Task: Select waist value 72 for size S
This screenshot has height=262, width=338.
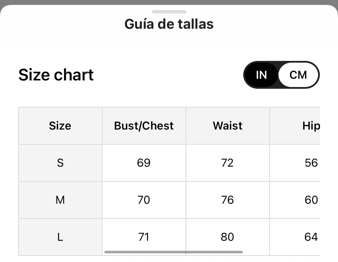Action: point(227,163)
